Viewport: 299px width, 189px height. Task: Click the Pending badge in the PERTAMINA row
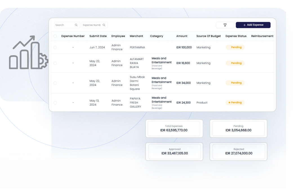235,47
